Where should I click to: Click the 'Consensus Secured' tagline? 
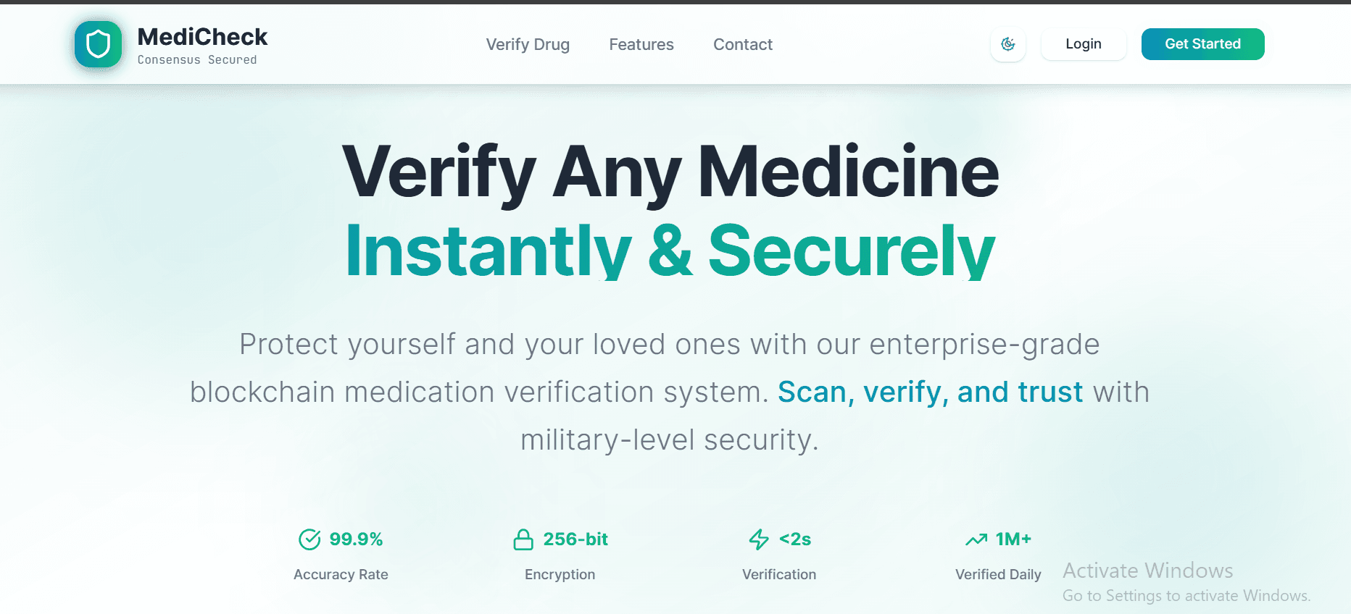198,59
